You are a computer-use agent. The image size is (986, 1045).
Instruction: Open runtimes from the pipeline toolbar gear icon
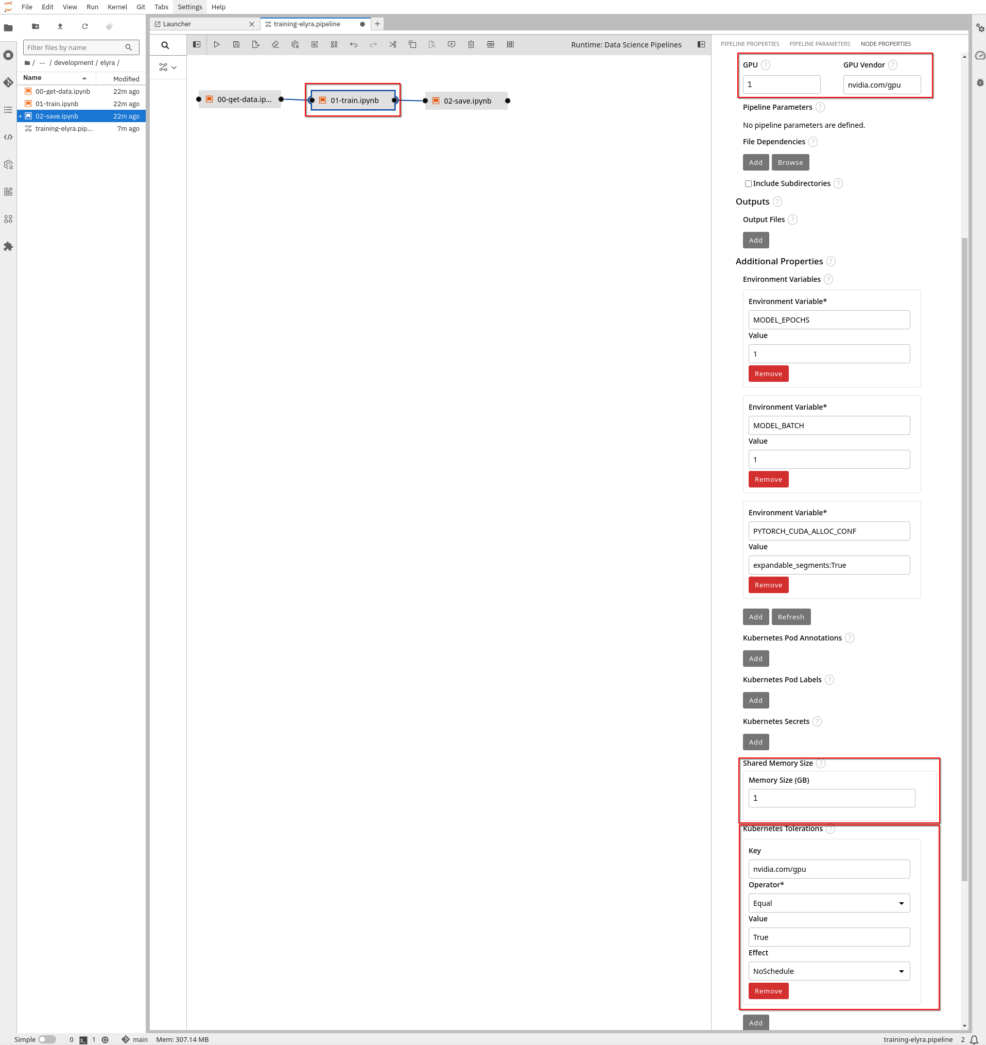click(295, 45)
